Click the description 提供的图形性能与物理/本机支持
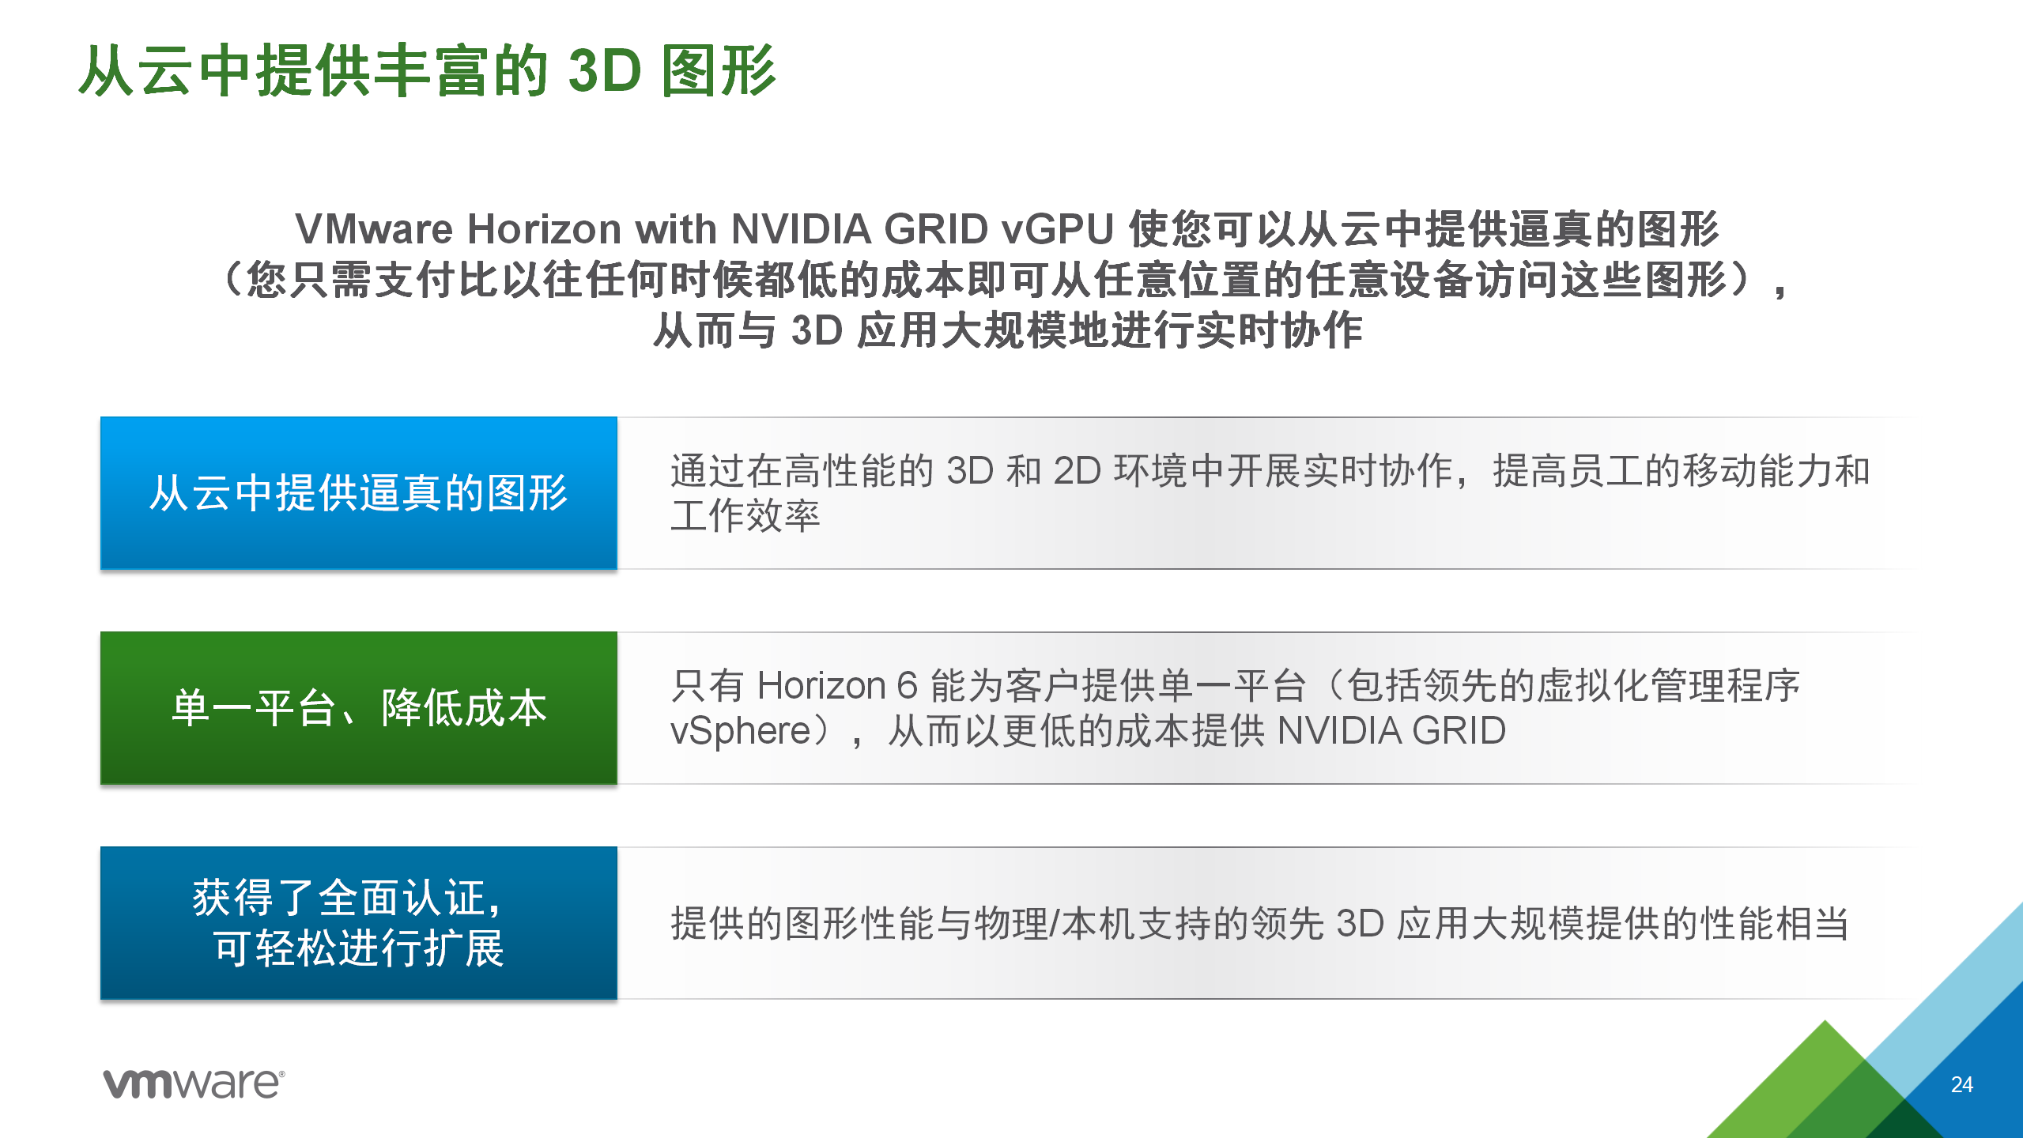This screenshot has width=2023, height=1138. (1259, 923)
